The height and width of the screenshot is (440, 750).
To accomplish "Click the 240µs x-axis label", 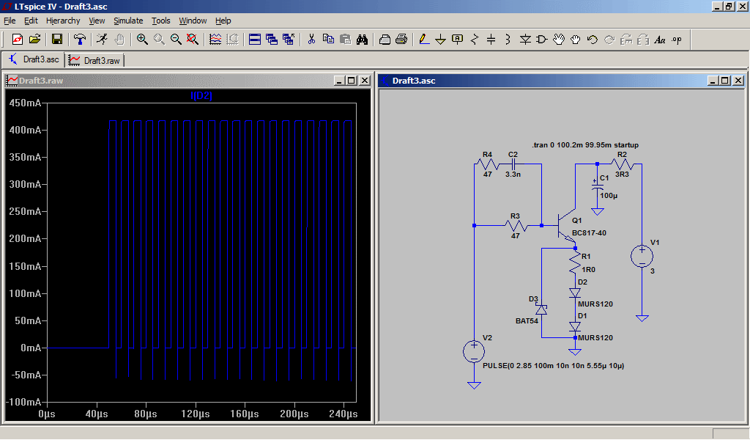I will (x=343, y=414).
